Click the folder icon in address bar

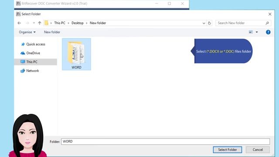click(x=46, y=23)
